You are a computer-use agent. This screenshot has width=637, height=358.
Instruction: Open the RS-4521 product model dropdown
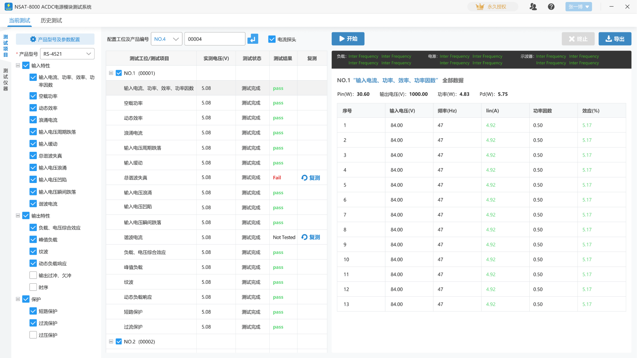(x=67, y=54)
